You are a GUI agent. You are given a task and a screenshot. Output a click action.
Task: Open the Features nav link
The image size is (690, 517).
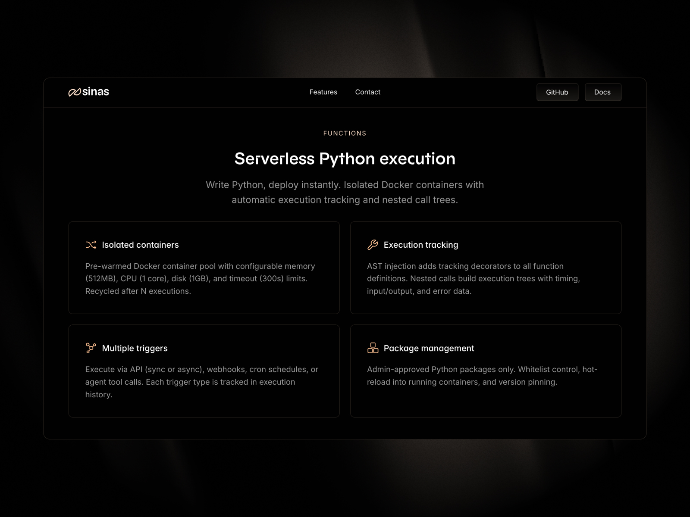pyautogui.click(x=323, y=92)
